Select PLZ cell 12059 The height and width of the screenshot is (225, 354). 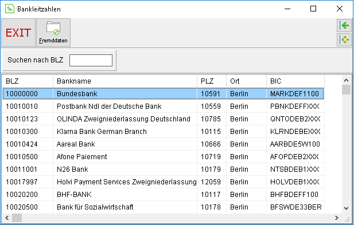211,182
